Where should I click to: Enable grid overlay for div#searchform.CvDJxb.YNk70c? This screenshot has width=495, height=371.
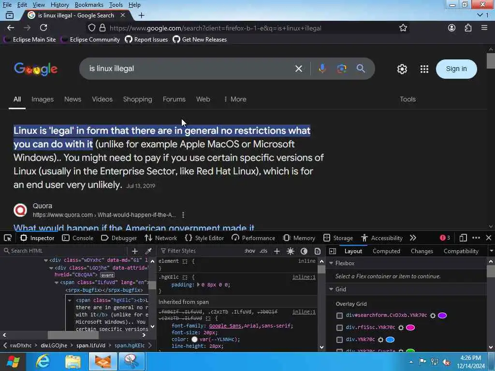339,315
